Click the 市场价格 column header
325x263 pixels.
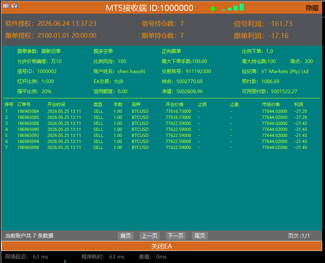(271, 104)
